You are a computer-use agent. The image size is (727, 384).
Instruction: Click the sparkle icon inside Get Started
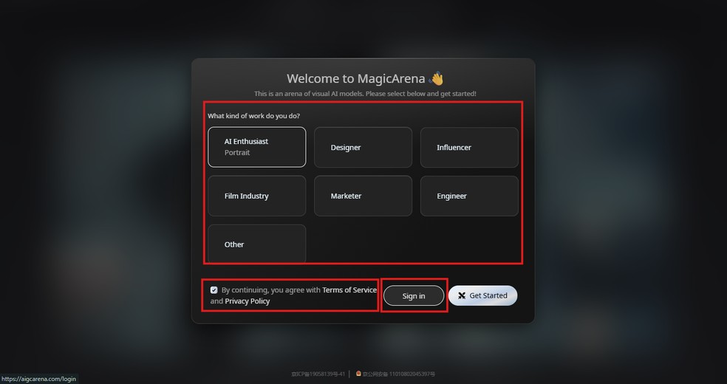click(x=462, y=295)
